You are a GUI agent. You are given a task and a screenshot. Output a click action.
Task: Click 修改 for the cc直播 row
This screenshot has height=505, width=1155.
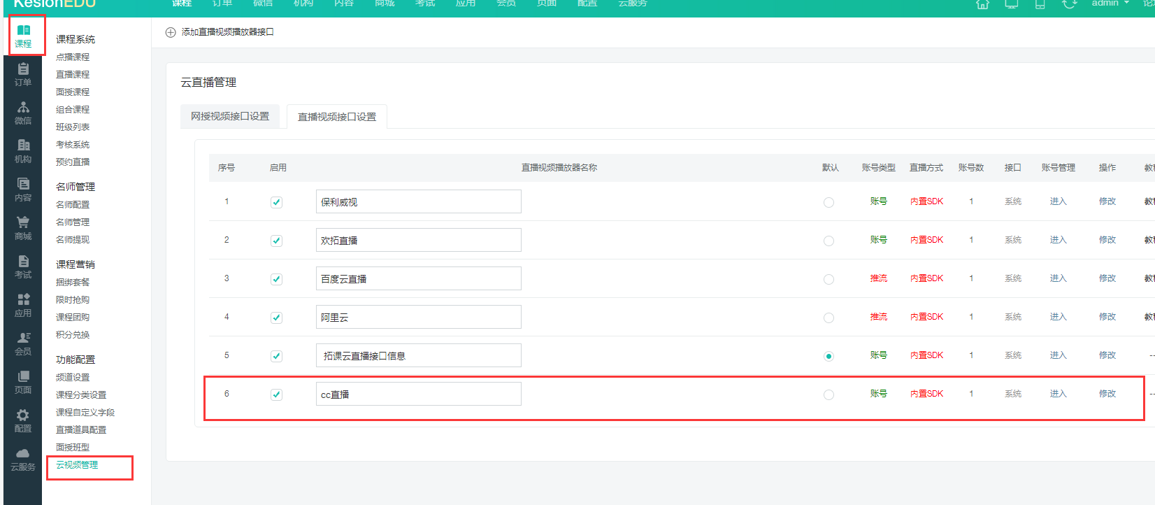[x=1107, y=394]
